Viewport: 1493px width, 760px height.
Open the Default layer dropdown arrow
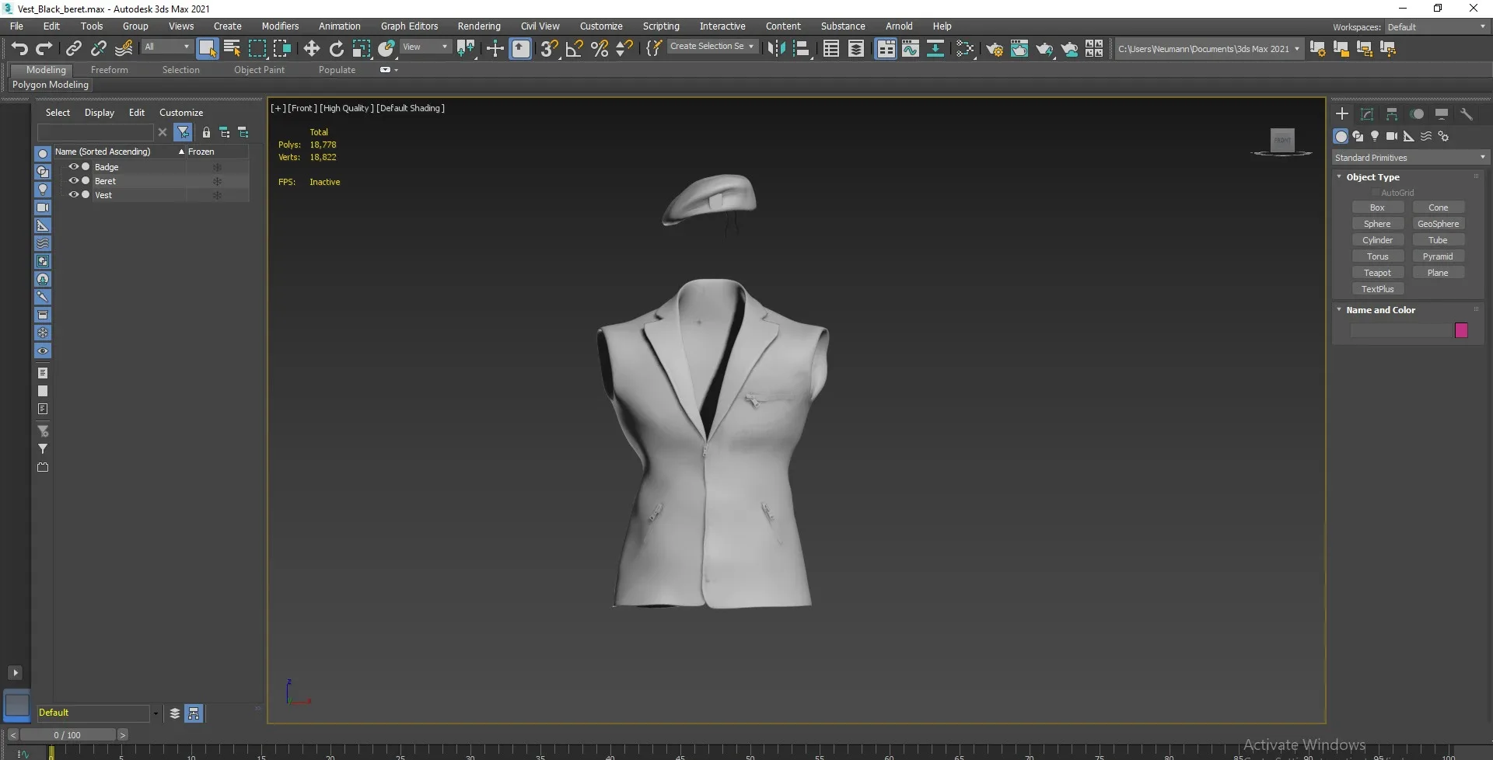coord(156,713)
